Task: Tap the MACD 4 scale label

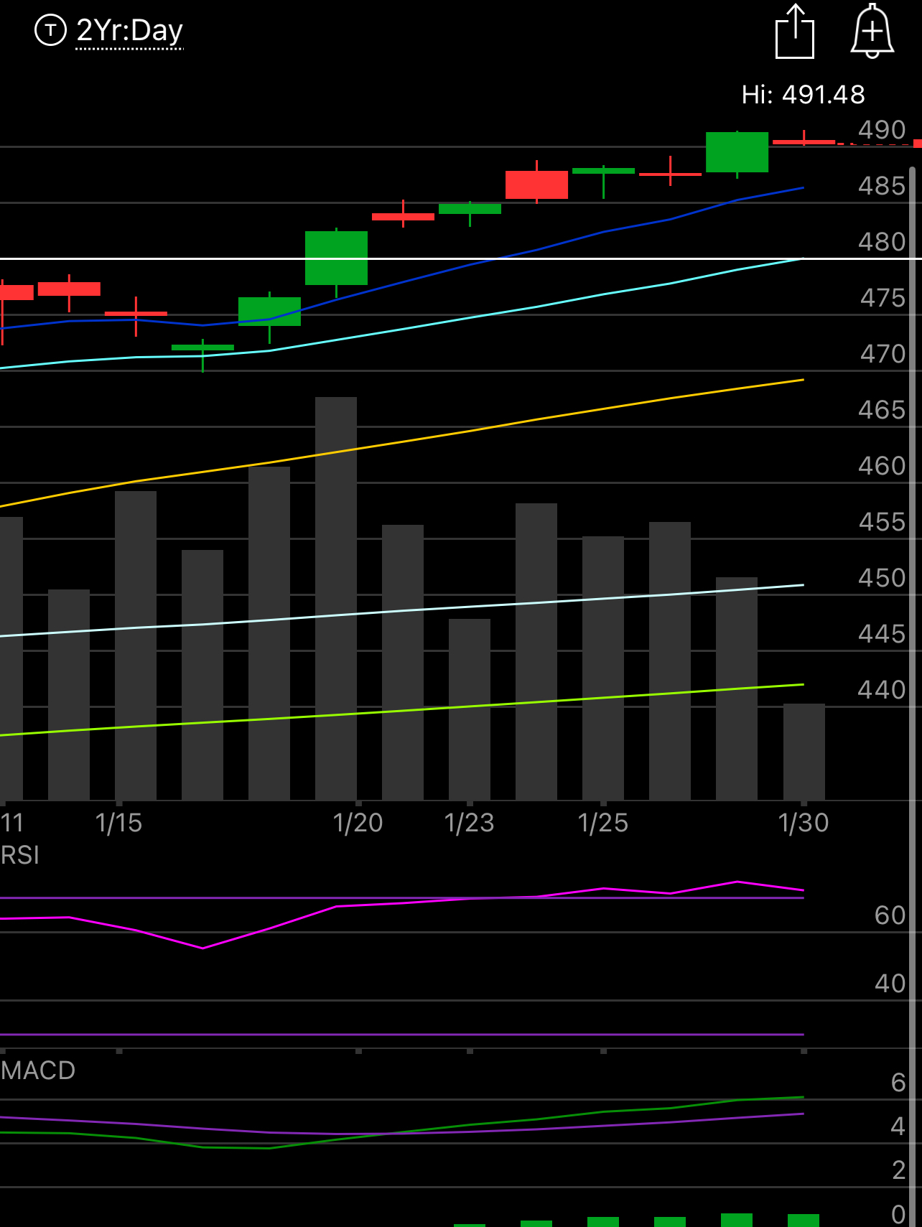Action: click(898, 1126)
